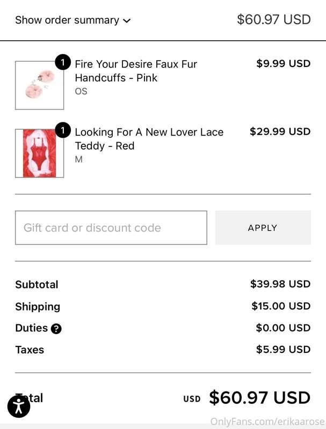Viewport: 326px width, 429px height.
Task: Click the accessibility widget icon at bottom left
Action: click(x=20, y=406)
